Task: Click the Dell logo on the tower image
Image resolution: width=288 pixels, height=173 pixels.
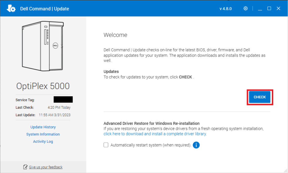Action: tap(55, 46)
